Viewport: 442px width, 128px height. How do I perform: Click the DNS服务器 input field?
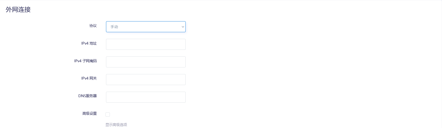coord(146,97)
